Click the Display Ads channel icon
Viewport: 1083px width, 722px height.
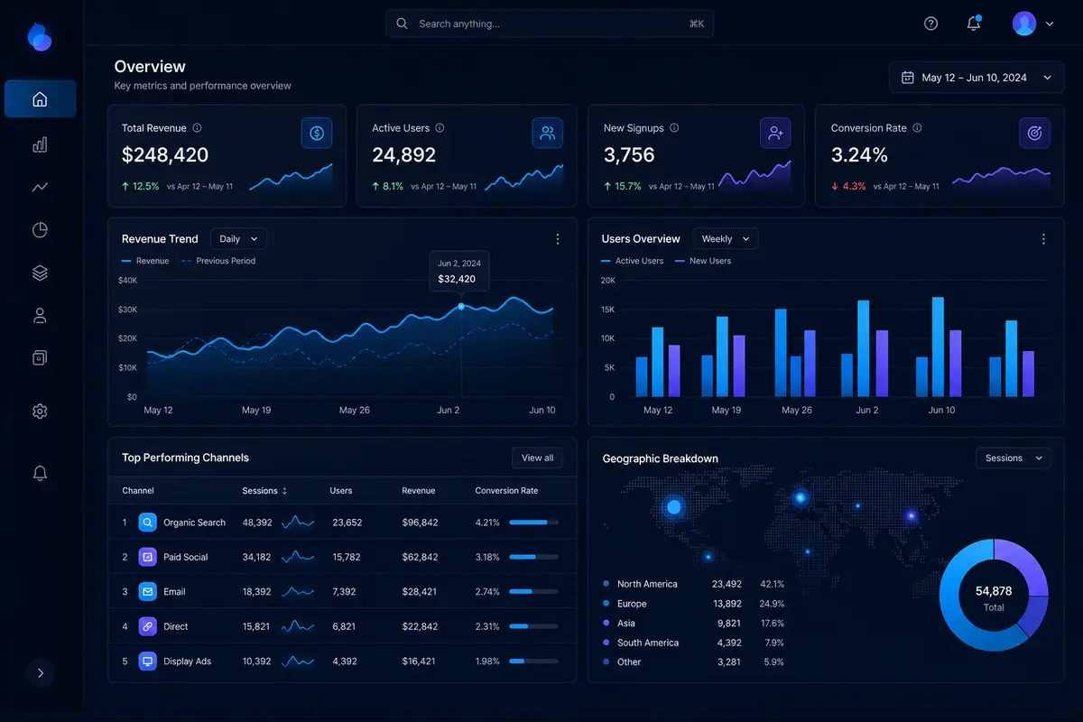[x=148, y=661]
